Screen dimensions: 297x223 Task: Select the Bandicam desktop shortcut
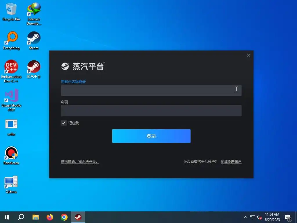[x=11, y=155]
